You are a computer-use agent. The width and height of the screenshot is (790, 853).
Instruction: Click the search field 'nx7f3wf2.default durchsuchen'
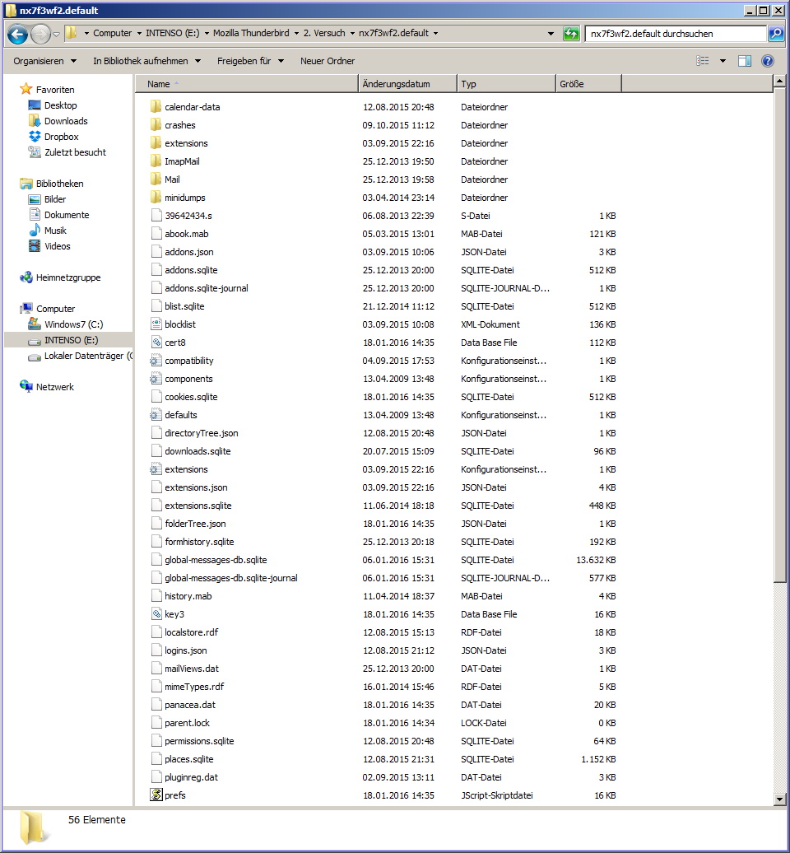click(676, 34)
